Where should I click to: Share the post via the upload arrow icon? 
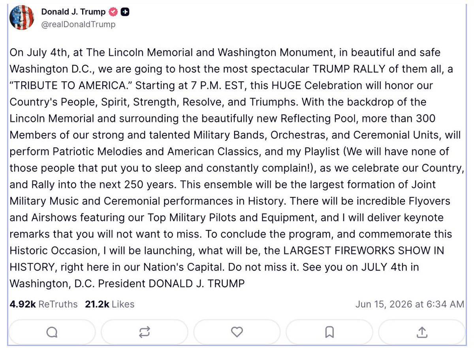click(x=422, y=332)
